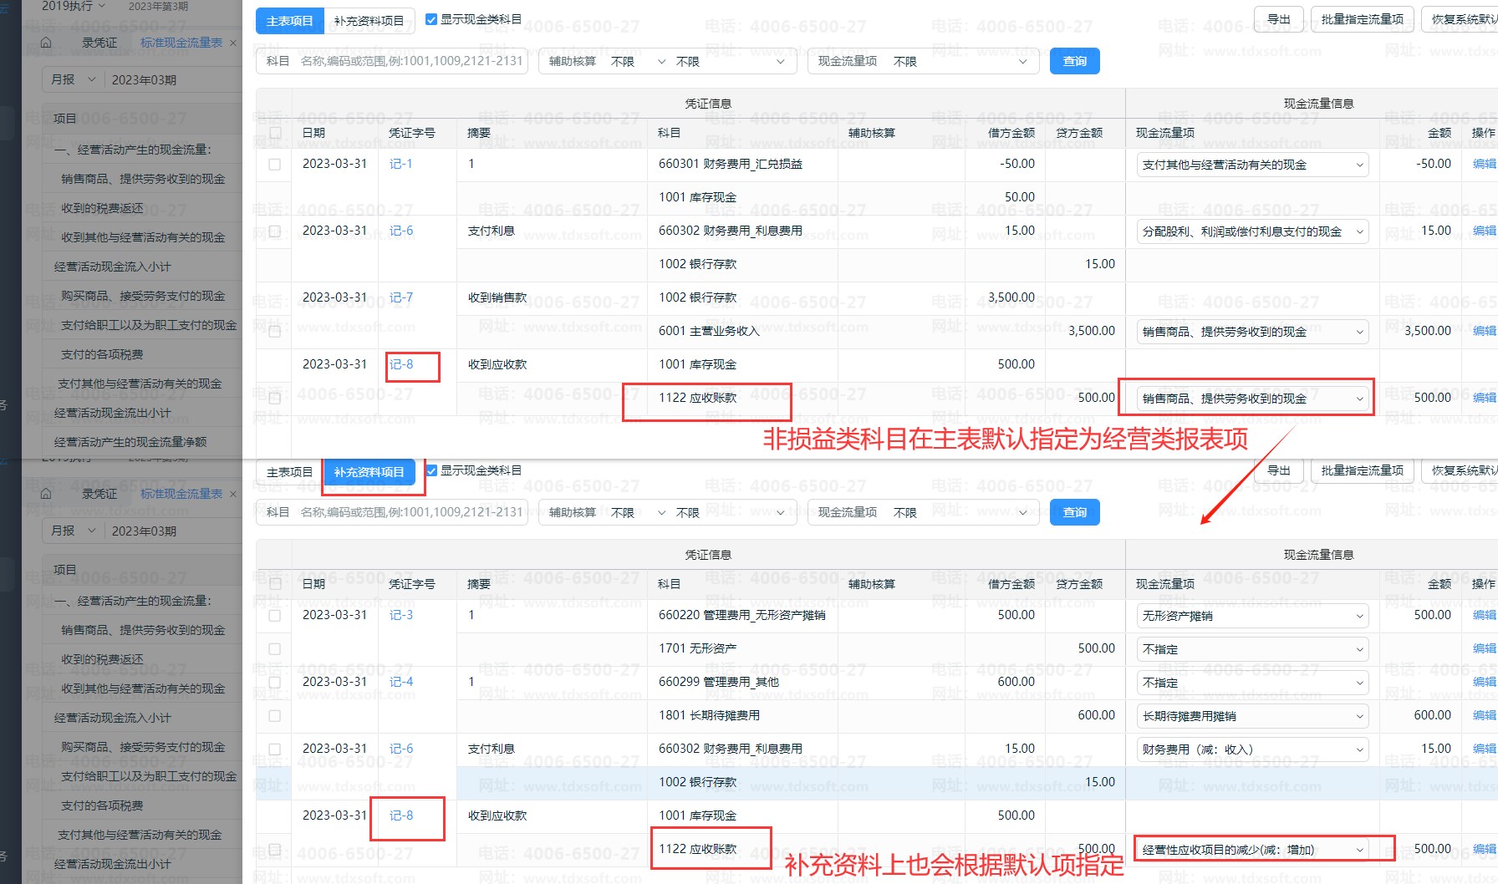The width and height of the screenshot is (1498, 884).
Task: Open the 记-3 voucher link
Action: click(x=400, y=615)
